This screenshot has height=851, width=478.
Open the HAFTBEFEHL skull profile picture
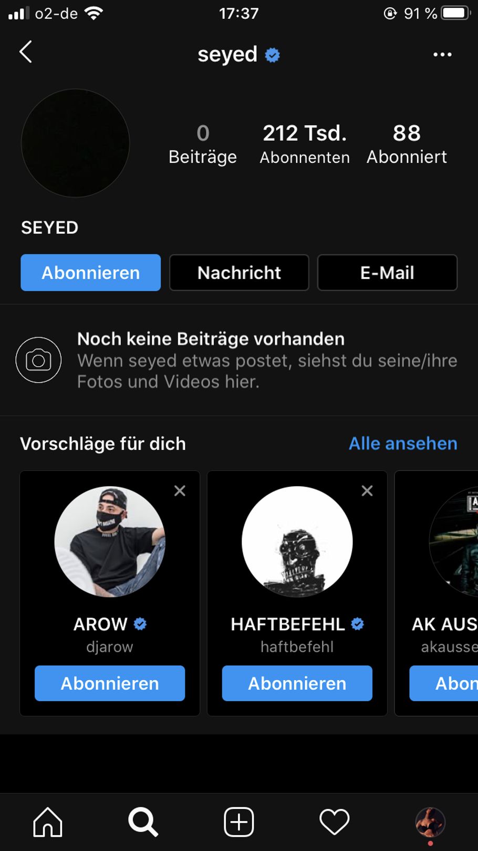(297, 541)
